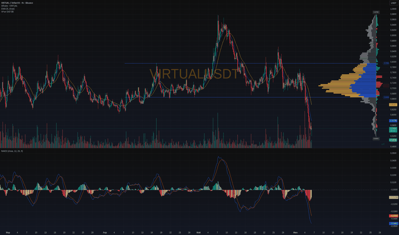Viewport: 399px width, 235px height.
Task: Click the latest red MACD histogram bars
Action: [308, 195]
